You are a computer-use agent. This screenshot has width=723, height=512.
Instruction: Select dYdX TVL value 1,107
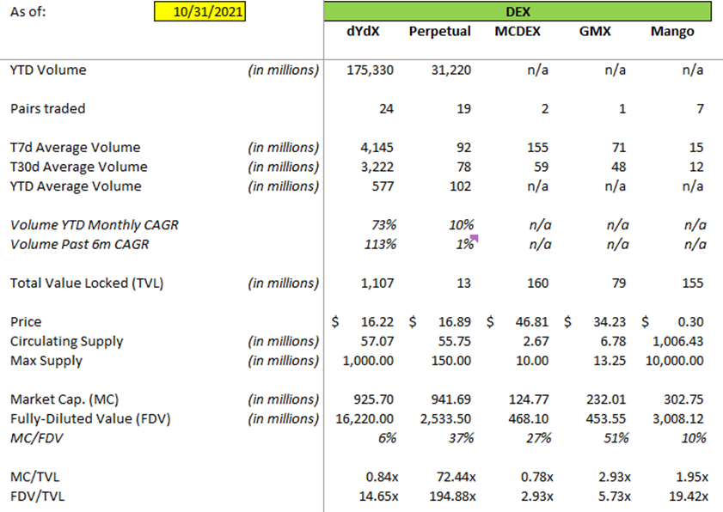[x=377, y=283]
